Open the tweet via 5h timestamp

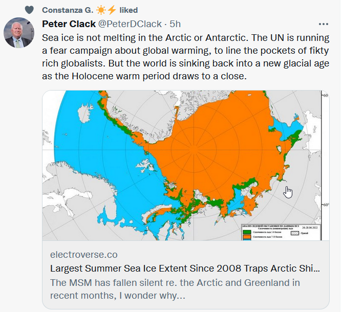point(175,24)
